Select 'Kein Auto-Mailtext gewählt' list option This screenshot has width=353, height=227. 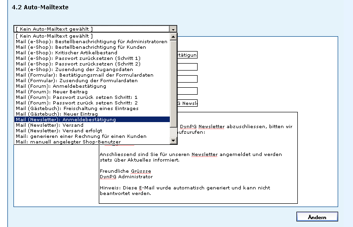[x=54, y=36]
